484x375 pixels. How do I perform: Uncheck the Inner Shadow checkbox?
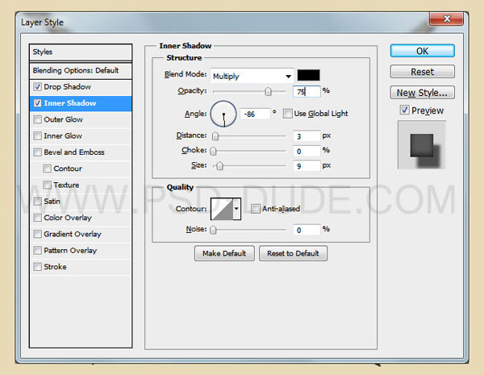pos(37,103)
